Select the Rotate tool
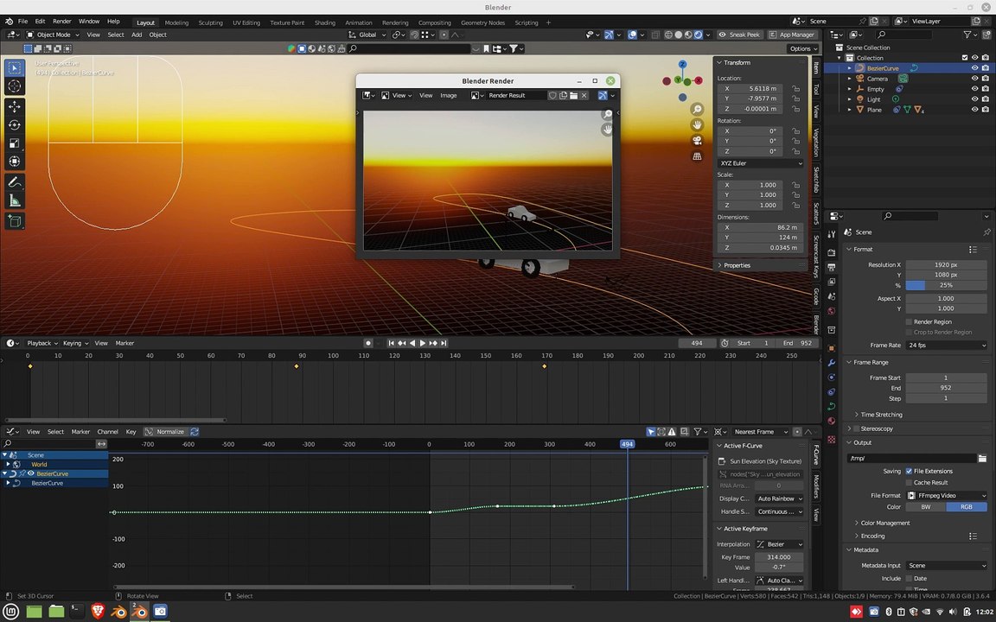 15,125
